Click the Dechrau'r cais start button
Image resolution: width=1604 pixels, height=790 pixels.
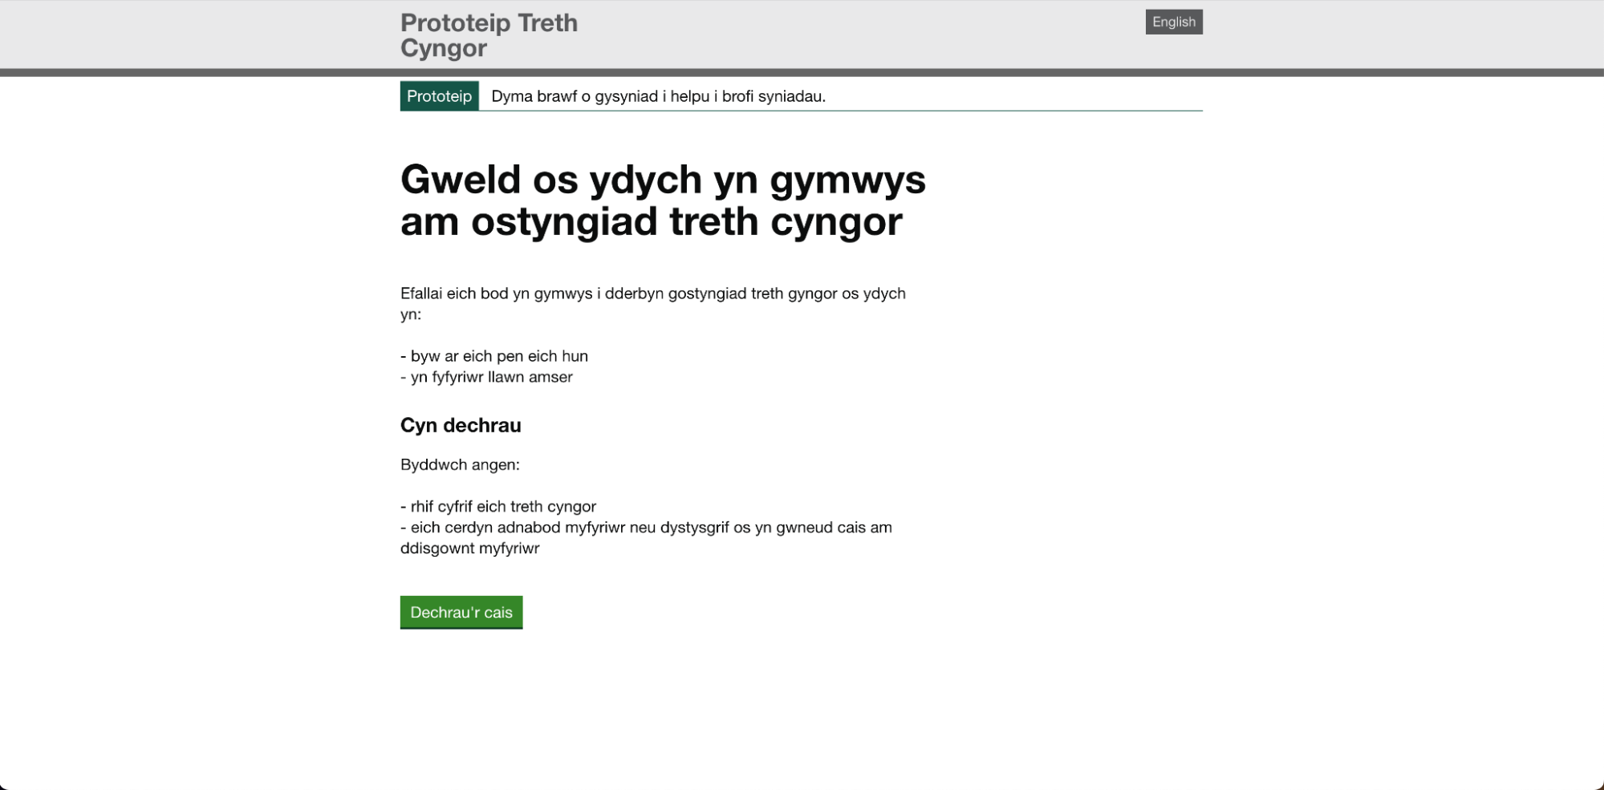click(x=461, y=612)
